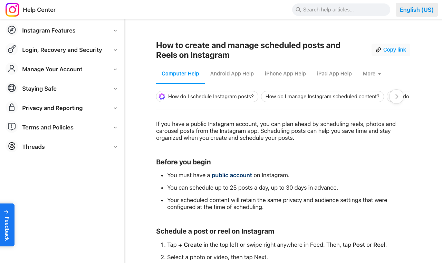This screenshot has height=263, width=442.
Task: Expand the Instagram Features chevron
Action: [x=115, y=30]
